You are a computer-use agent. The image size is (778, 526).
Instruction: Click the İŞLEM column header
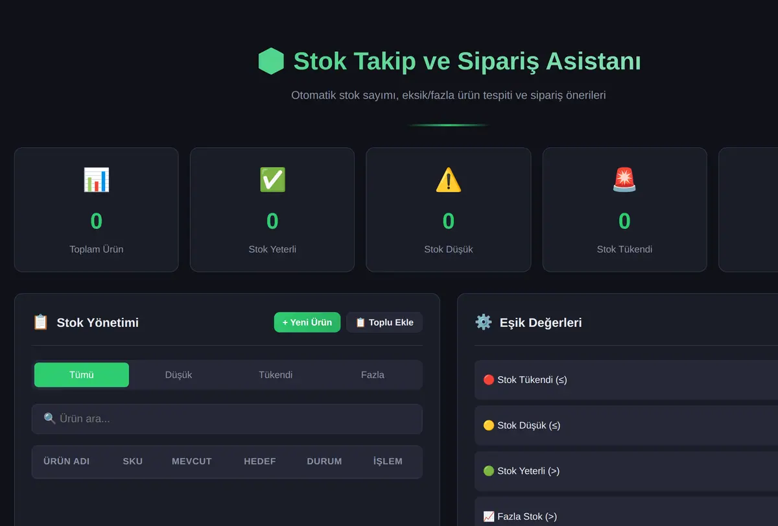point(388,462)
